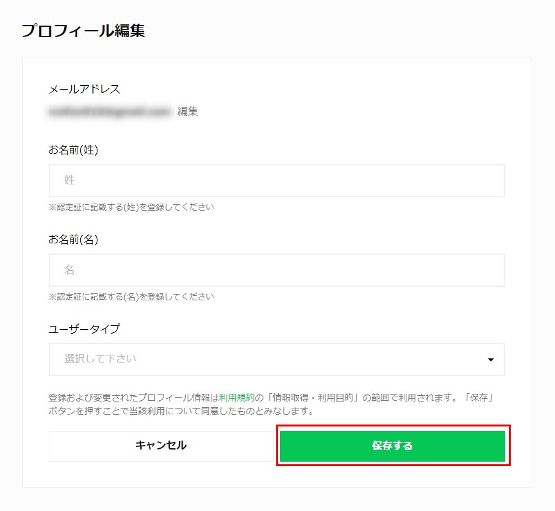
Task: Click the プロフィール編集 page heading
Action: [83, 31]
